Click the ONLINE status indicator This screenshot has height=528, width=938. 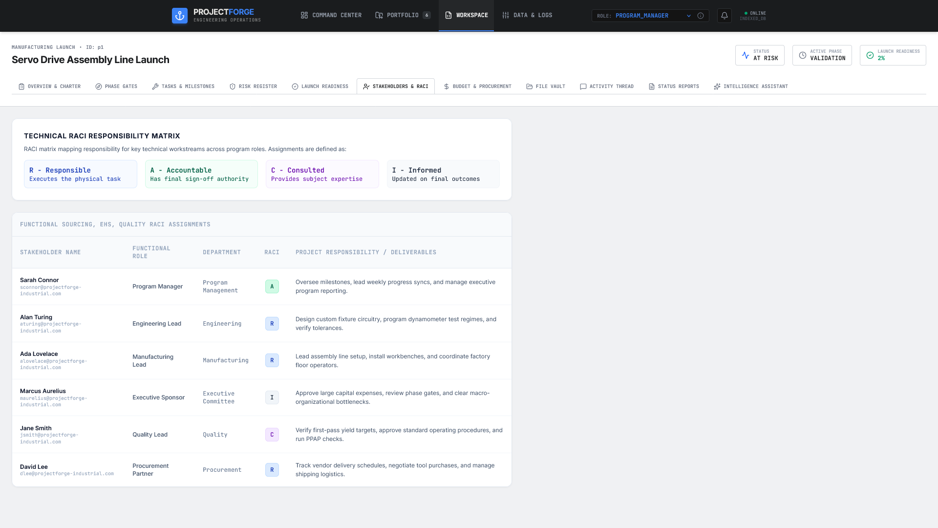755,13
